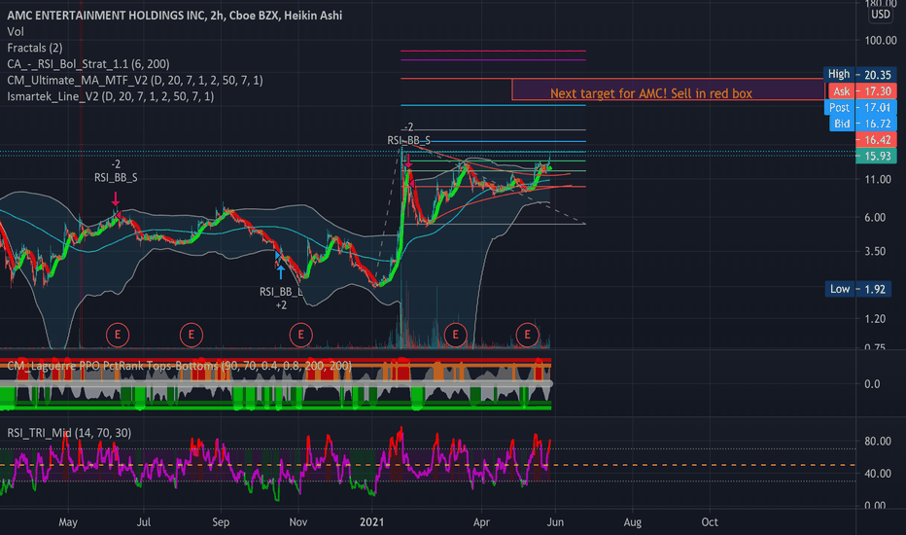
Task: Click the USD currency label
Action: [881, 15]
